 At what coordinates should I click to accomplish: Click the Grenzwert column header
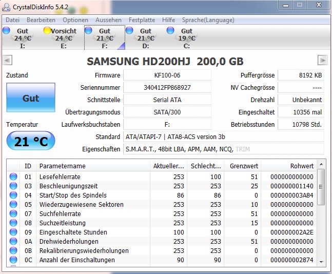click(242, 166)
